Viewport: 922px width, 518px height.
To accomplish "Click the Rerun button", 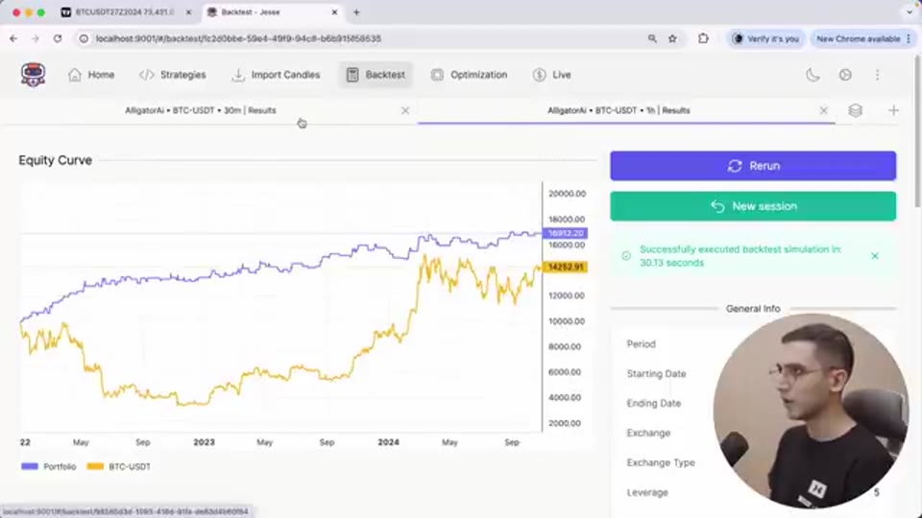I will coord(753,166).
